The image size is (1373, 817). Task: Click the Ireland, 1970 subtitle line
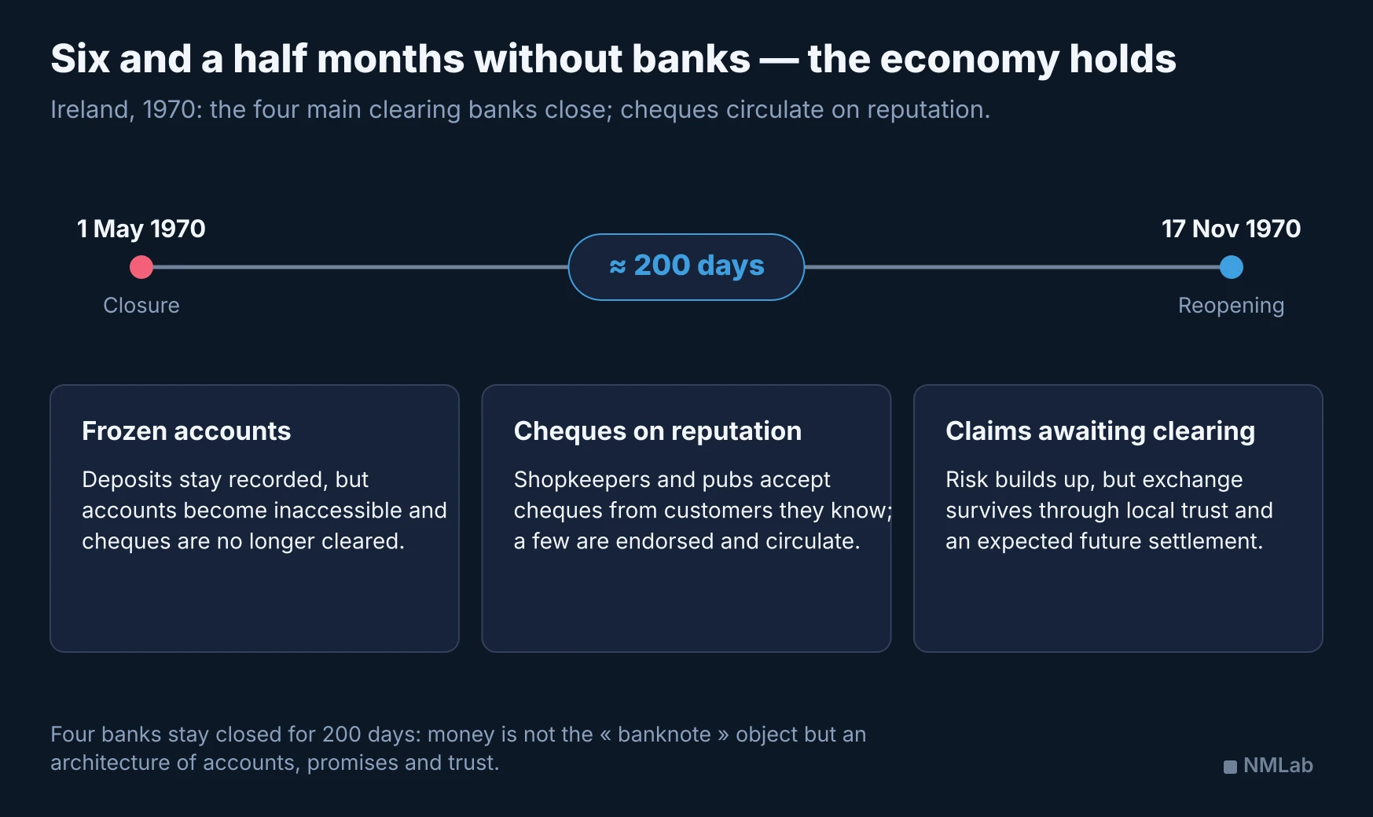tap(520, 110)
